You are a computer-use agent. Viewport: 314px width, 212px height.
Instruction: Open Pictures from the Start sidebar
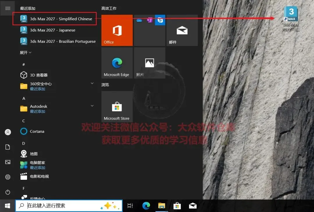pyautogui.click(x=8, y=162)
